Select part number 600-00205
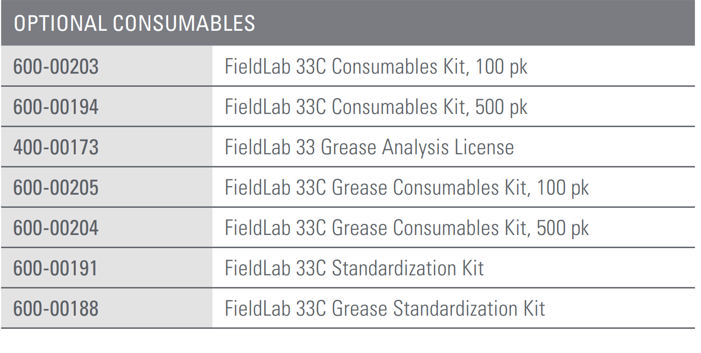 [x=56, y=188]
